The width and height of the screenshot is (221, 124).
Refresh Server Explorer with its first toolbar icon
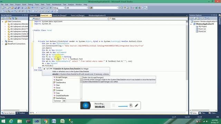3,18
